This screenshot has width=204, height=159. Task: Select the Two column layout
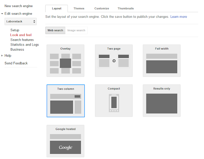66,101
